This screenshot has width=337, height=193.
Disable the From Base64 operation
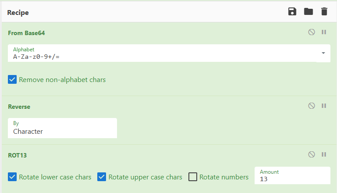tap(312, 32)
